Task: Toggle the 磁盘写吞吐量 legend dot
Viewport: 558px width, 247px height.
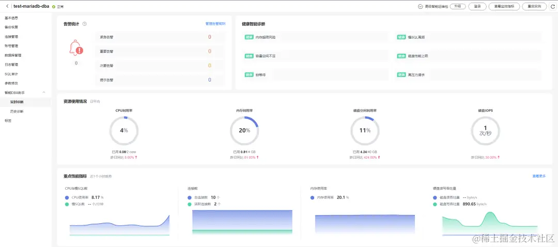Action: pos(435,204)
